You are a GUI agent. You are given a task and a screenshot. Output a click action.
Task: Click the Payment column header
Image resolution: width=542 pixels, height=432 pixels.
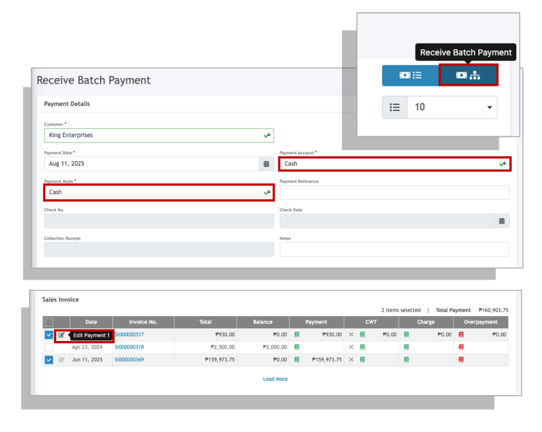(317, 322)
